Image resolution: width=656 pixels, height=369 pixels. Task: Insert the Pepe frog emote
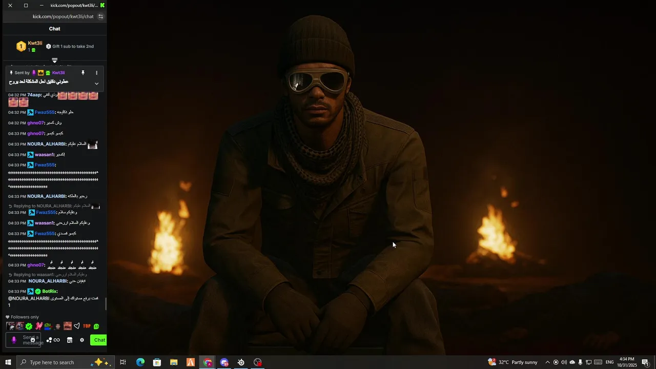48,326
